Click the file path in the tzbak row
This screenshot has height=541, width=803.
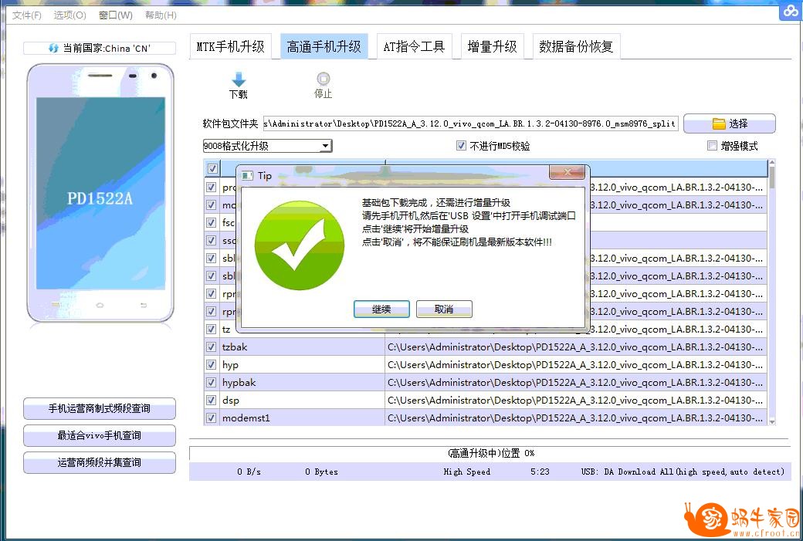click(x=575, y=347)
